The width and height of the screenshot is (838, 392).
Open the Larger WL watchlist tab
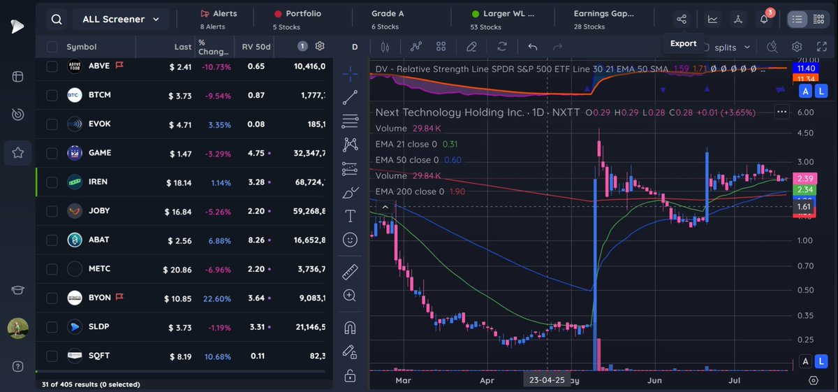pos(503,20)
